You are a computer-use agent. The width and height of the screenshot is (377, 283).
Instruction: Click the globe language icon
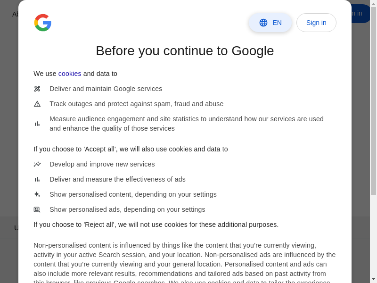point(263,23)
